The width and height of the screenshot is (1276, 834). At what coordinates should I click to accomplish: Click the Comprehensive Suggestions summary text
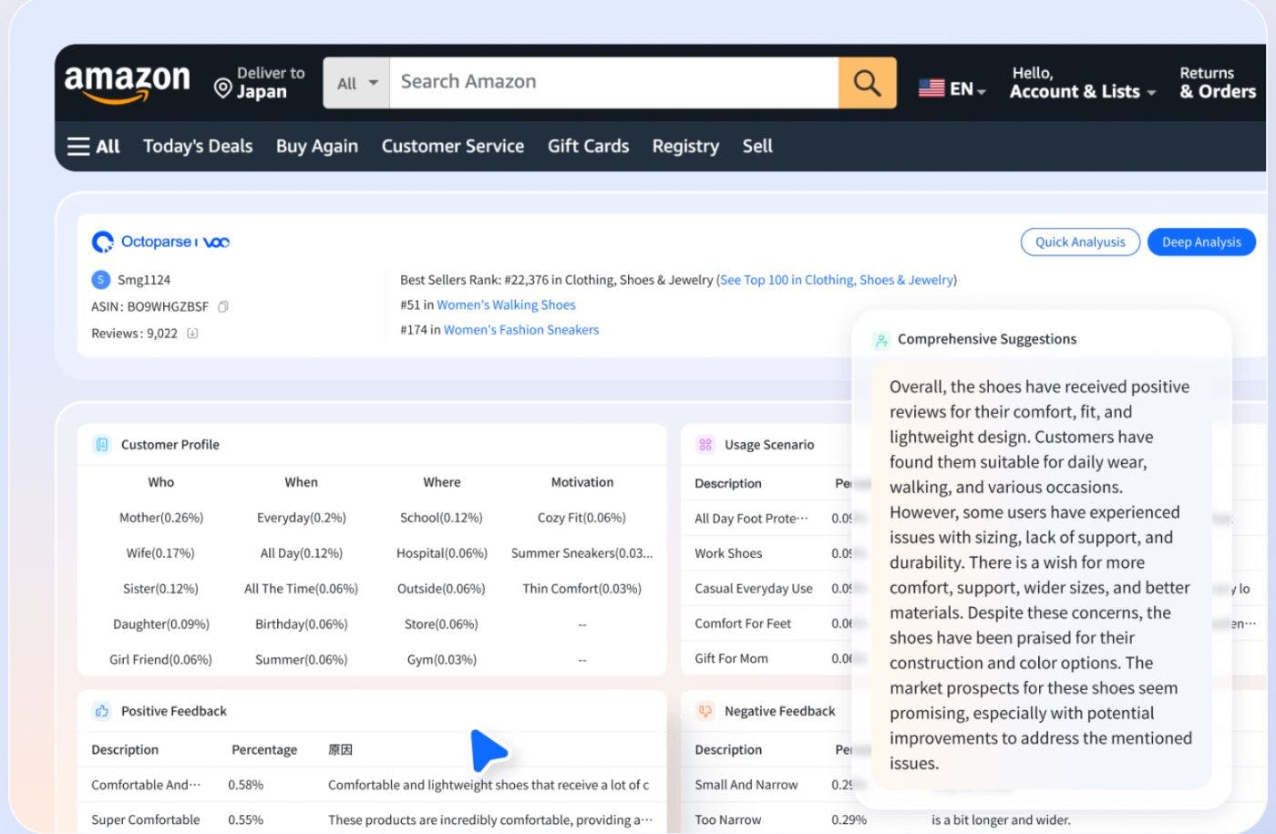coord(1041,575)
